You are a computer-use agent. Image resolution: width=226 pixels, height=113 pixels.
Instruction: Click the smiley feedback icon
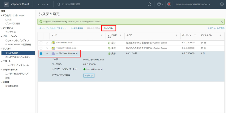[222, 4]
